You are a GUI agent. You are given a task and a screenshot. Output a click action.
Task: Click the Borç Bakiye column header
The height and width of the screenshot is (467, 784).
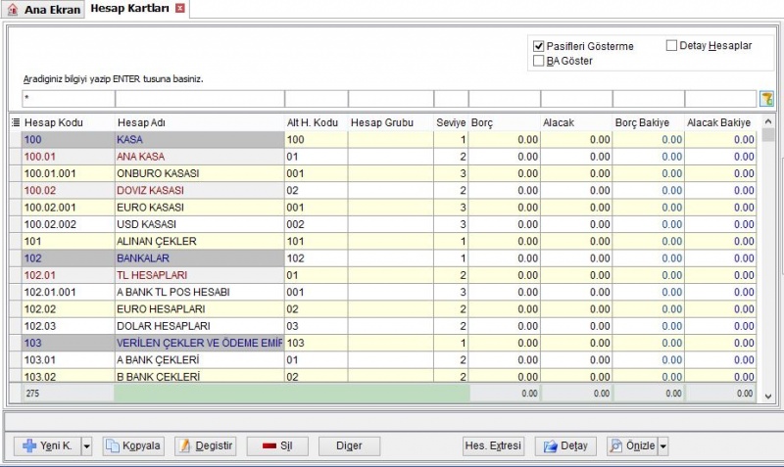pos(648,122)
